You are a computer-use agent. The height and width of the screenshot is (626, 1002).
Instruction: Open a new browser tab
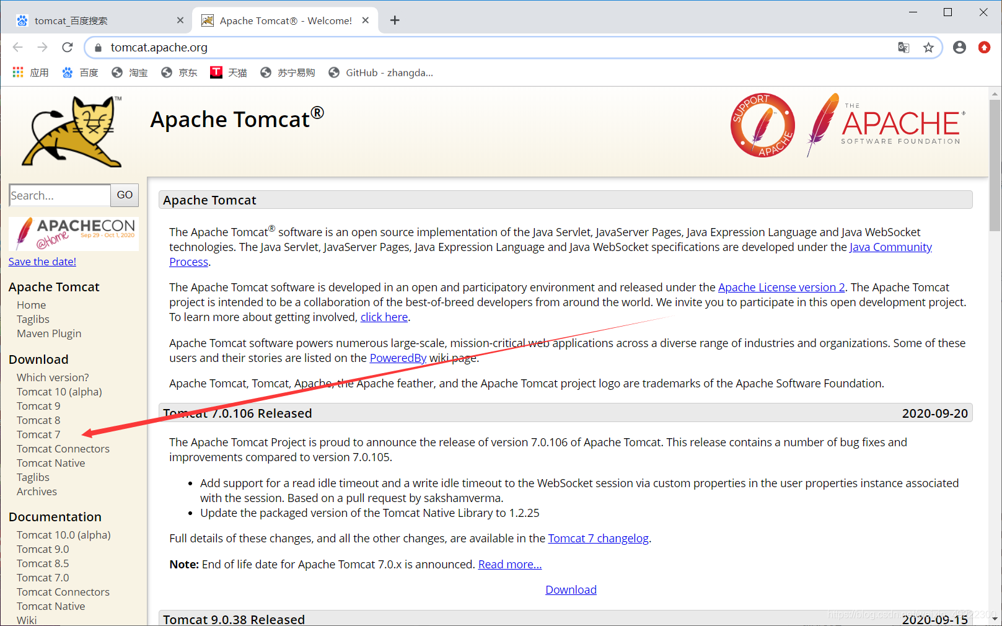pyautogui.click(x=395, y=20)
